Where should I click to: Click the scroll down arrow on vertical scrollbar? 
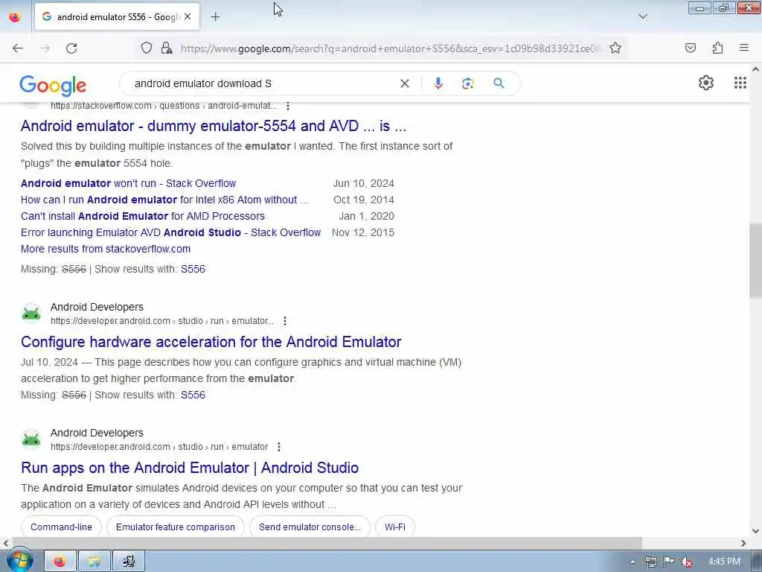[755, 530]
